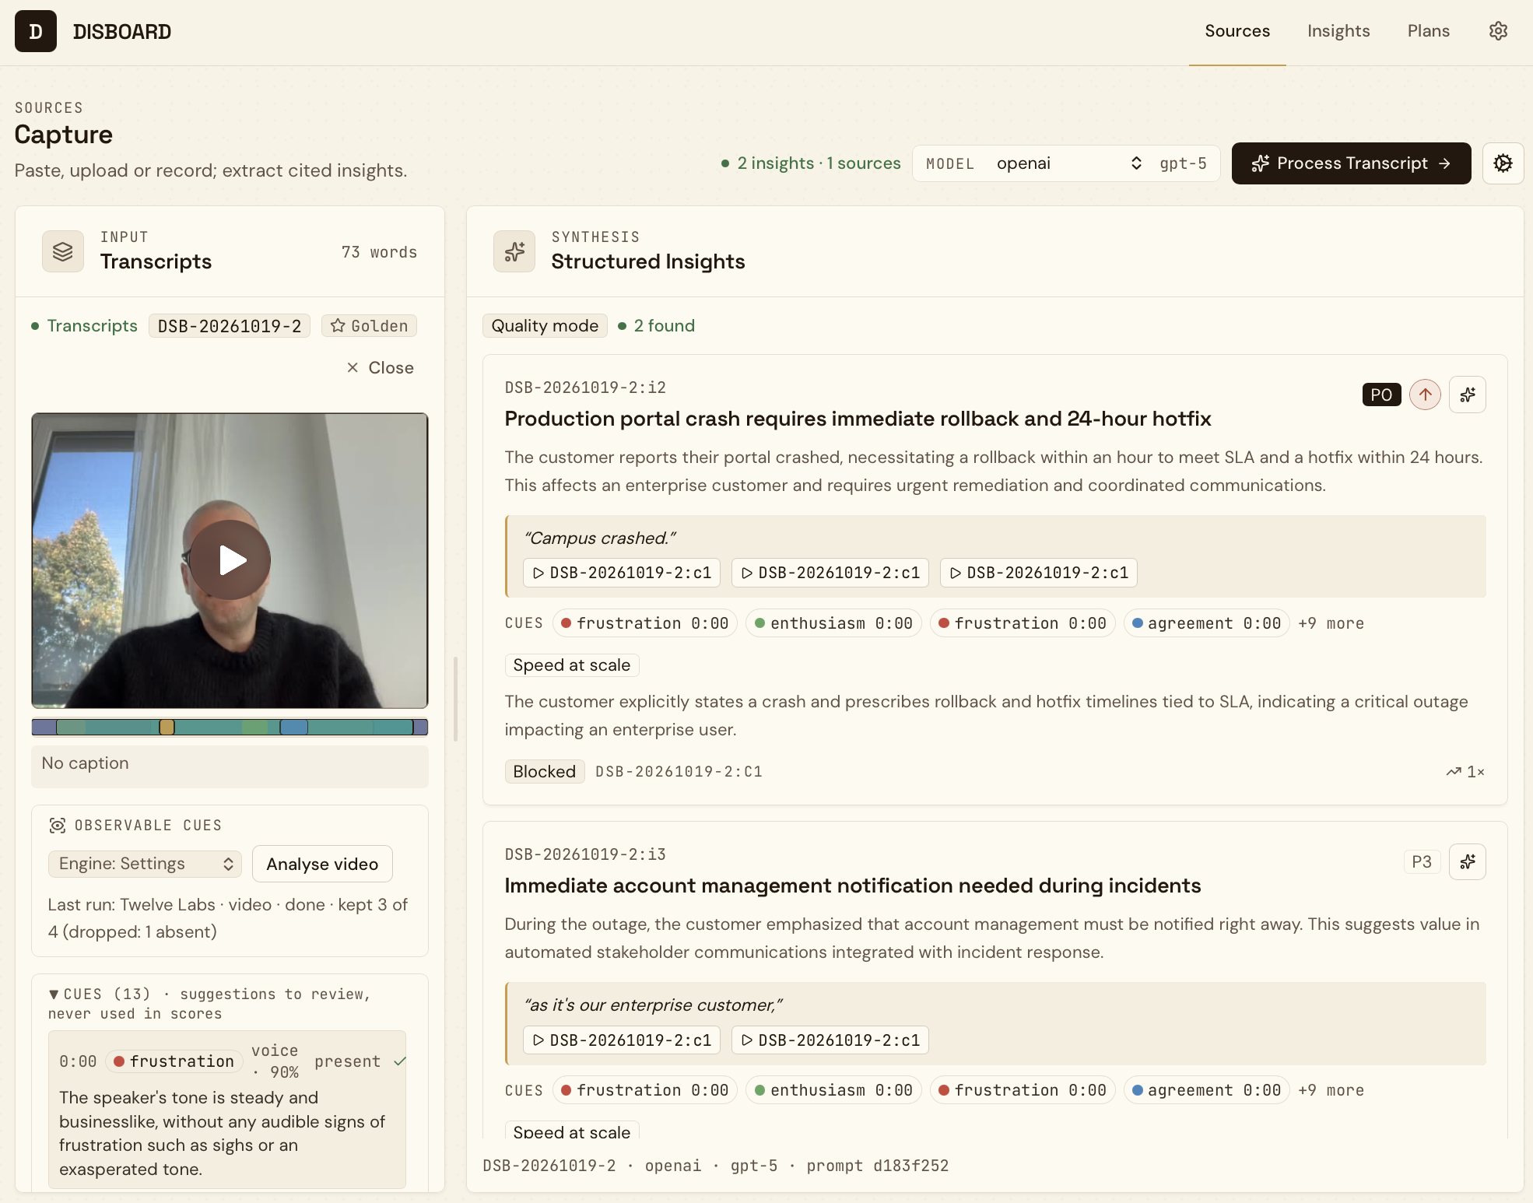Click enthusiasm 0:00 cue on i2 card

tap(833, 623)
